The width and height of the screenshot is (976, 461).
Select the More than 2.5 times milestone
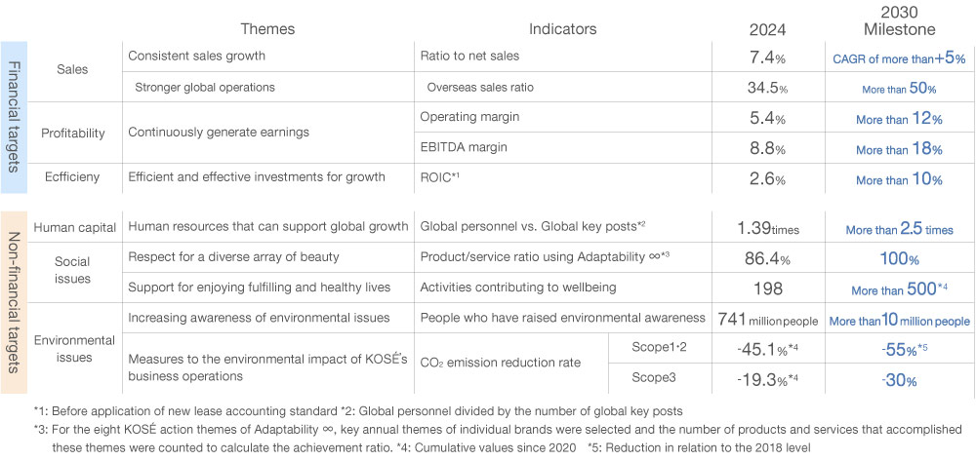[898, 227]
